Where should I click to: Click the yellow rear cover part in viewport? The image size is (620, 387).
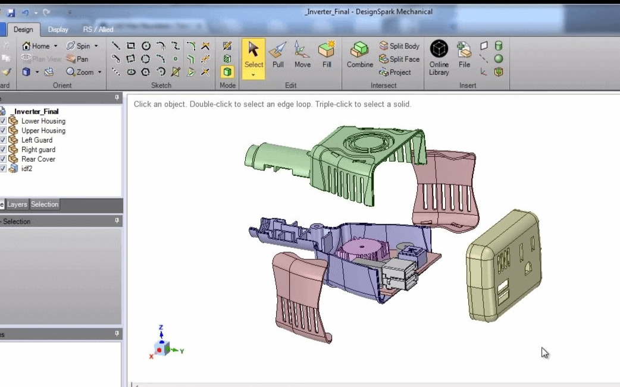coord(504,265)
